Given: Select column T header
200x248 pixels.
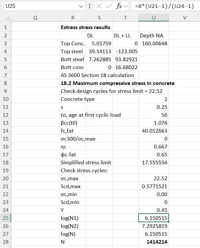Looking at the screenshot, I should click(x=125, y=18).
